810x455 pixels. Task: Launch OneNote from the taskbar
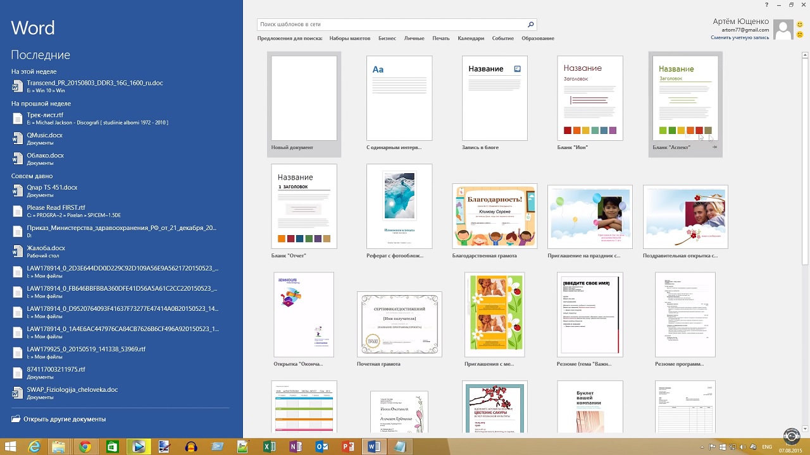point(296,447)
